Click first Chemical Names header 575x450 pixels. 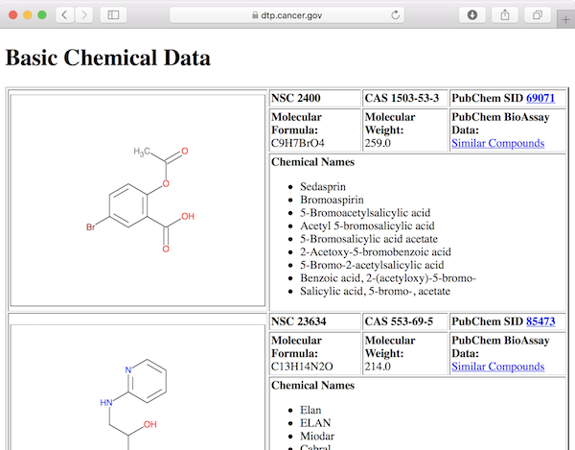[312, 162]
